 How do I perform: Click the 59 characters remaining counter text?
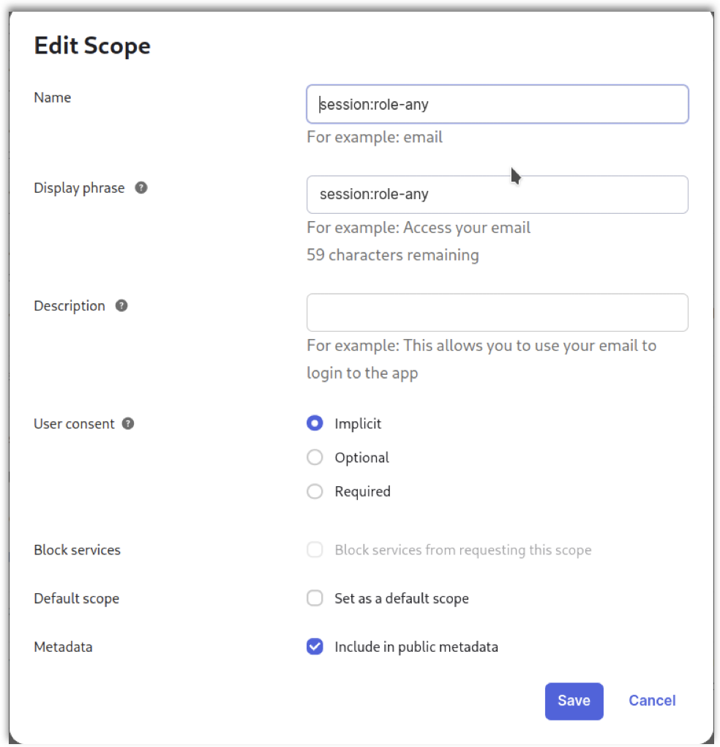[393, 255]
